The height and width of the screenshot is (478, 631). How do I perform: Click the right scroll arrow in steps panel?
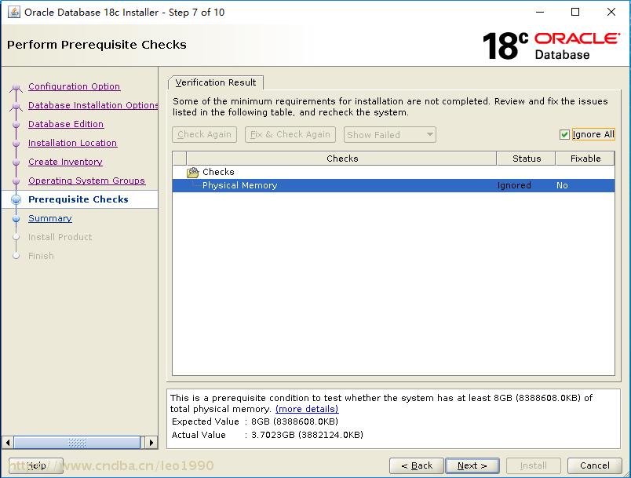pyautogui.click(x=151, y=443)
